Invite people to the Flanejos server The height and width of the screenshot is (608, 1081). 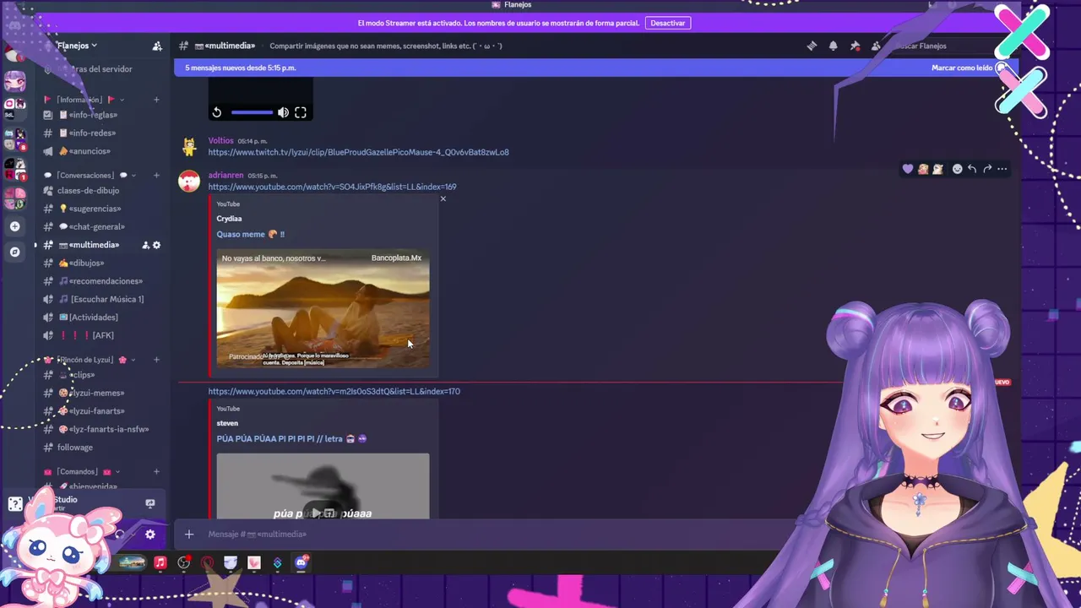pyautogui.click(x=157, y=46)
